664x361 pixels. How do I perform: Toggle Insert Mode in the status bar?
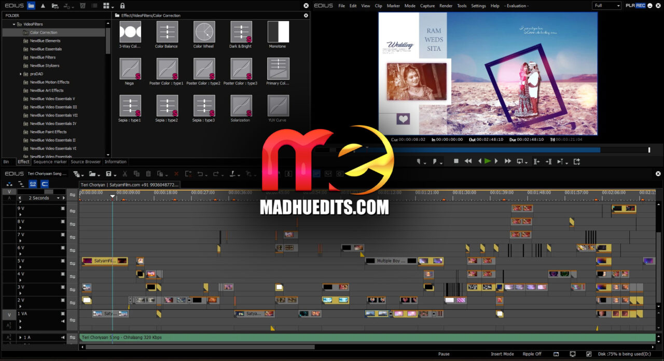tap(502, 354)
